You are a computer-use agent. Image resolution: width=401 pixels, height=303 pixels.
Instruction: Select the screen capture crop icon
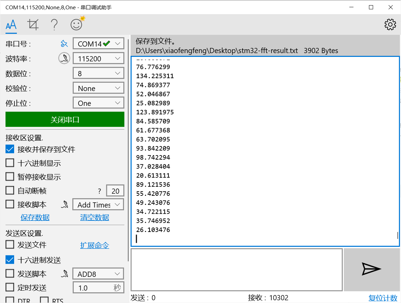point(33,24)
